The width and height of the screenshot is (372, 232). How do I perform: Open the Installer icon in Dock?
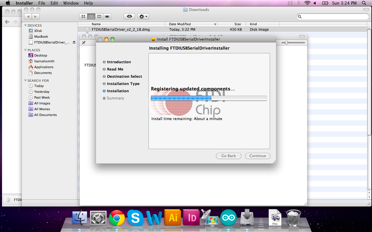coord(247,218)
